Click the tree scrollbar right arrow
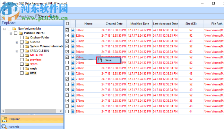 61,111
